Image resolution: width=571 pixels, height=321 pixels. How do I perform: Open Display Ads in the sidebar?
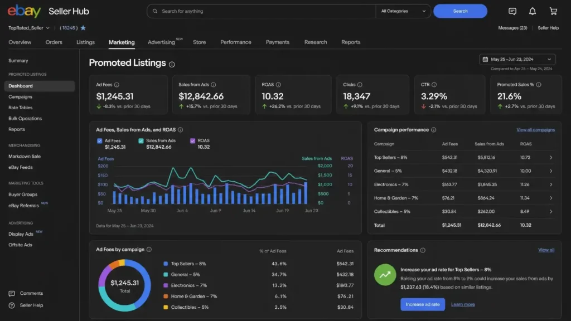pyautogui.click(x=21, y=234)
